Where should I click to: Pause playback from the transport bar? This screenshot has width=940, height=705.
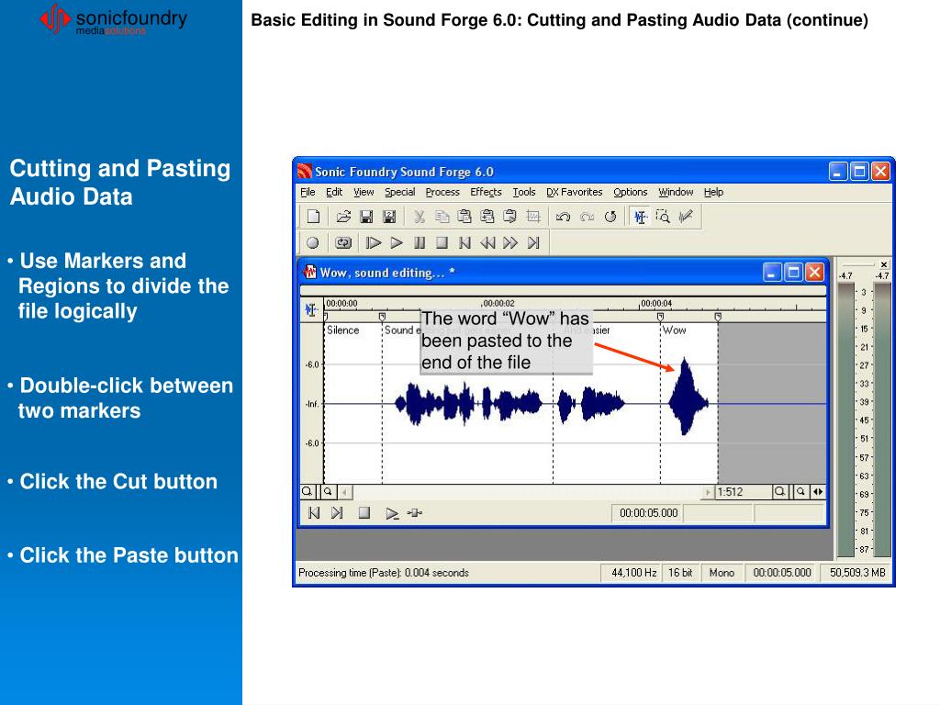click(x=420, y=242)
